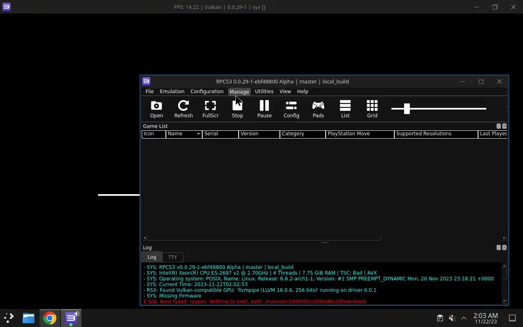523x327 pixels.
Task: Open the Configuration menu
Action: coord(207,92)
